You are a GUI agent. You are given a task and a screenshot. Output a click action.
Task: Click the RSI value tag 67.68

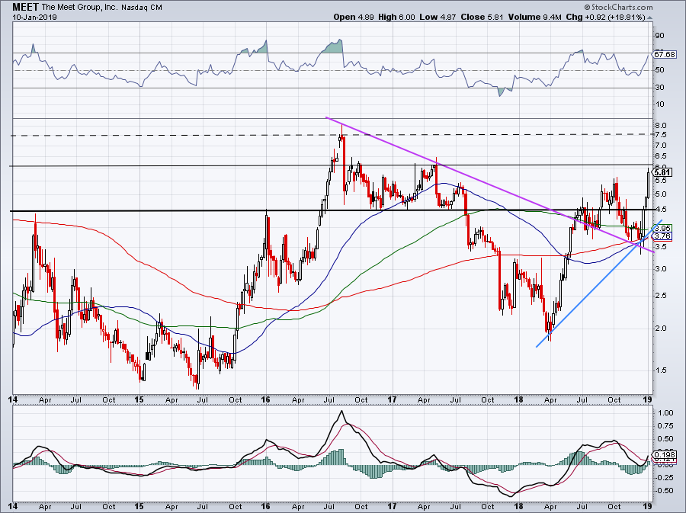664,54
